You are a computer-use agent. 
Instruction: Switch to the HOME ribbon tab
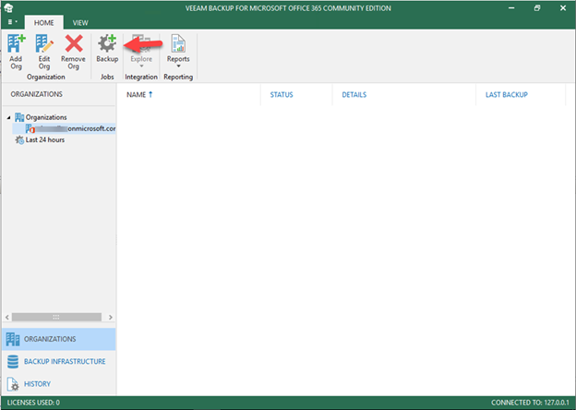coord(44,23)
